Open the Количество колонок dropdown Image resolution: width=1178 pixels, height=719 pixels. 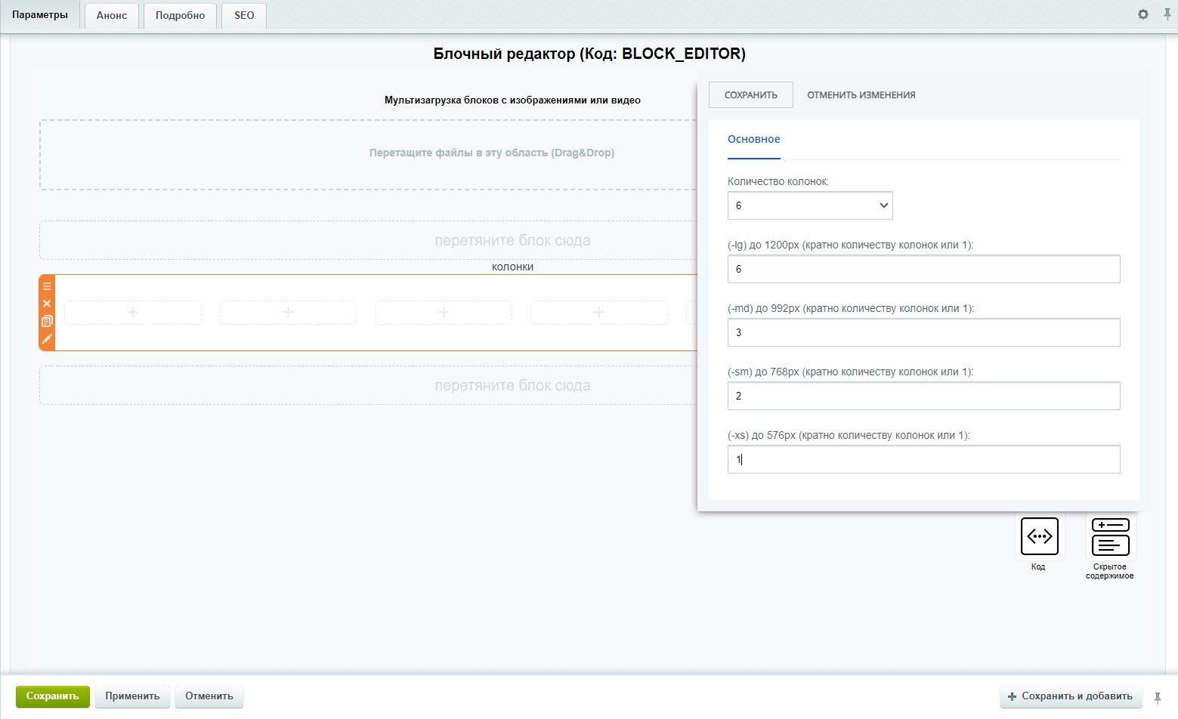(x=809, y=205)
